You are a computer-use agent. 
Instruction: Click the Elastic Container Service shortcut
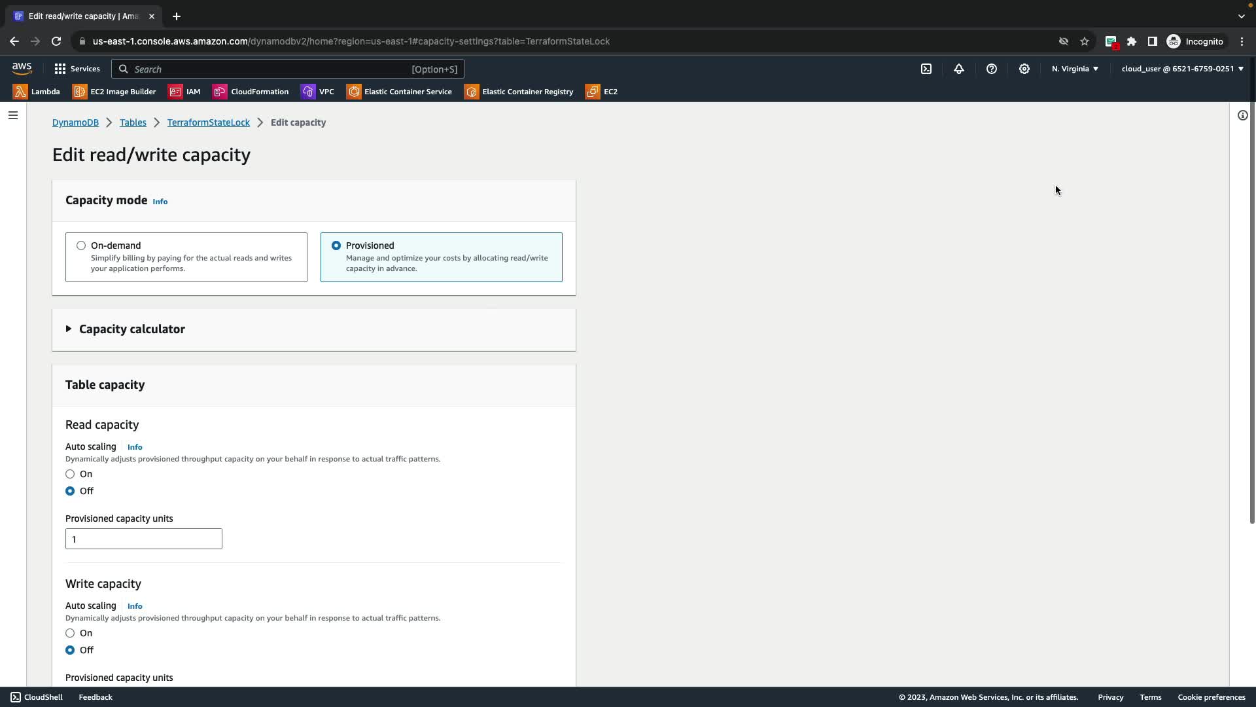399,92
